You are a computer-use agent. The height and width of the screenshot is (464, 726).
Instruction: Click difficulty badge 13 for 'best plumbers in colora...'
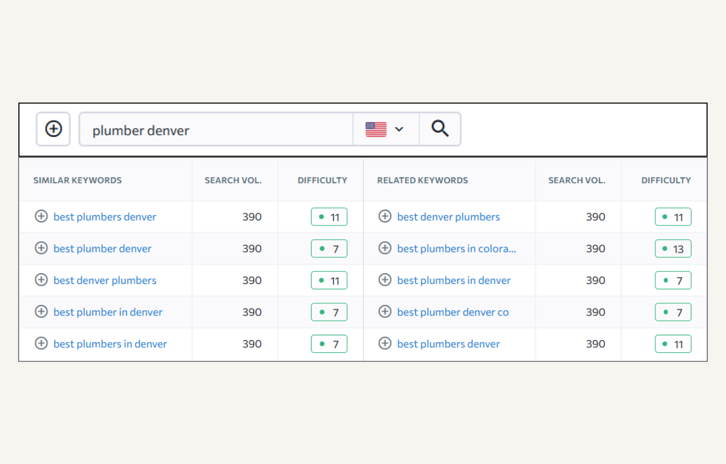pyautogui.click(x=673, y=248)
